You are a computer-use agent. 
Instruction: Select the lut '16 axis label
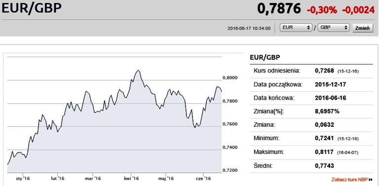point(57,178)
